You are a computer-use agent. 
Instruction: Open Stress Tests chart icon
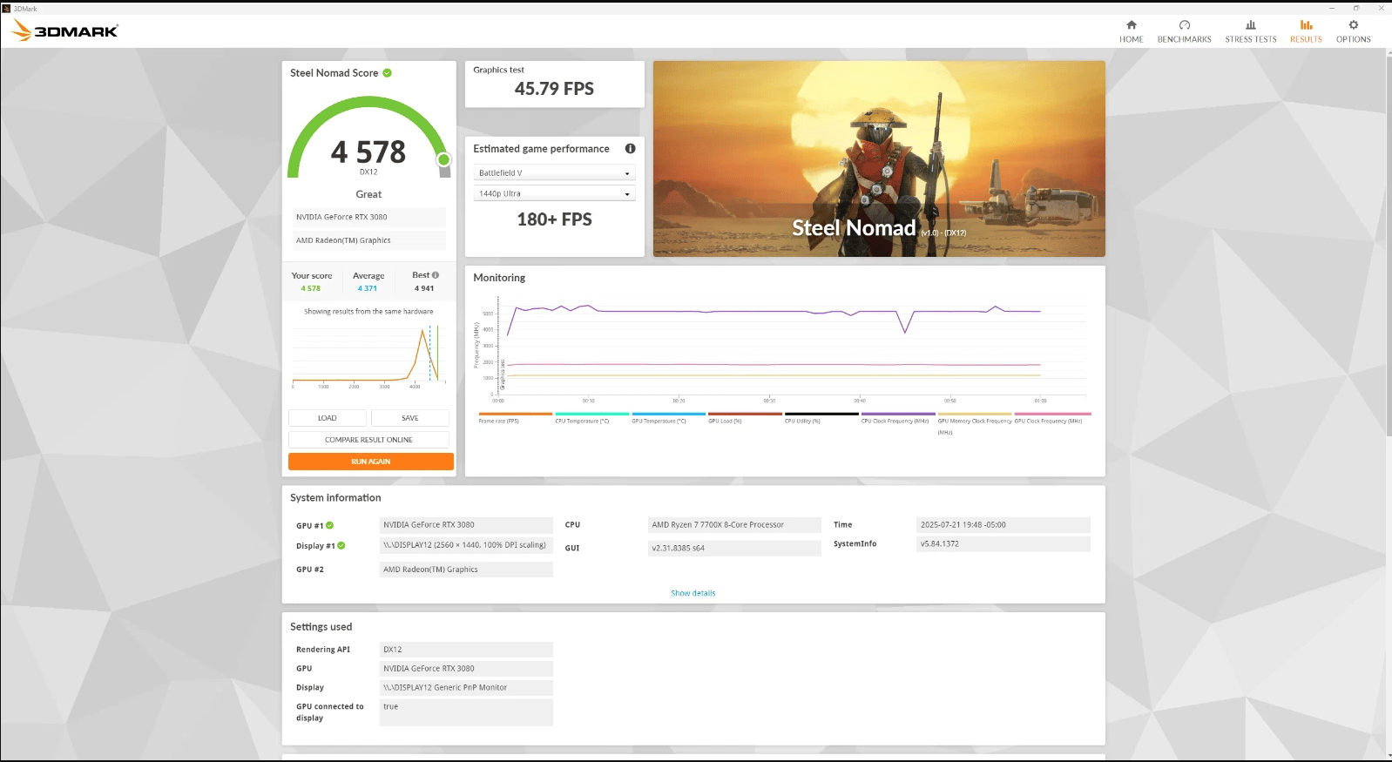point(1250,25)
